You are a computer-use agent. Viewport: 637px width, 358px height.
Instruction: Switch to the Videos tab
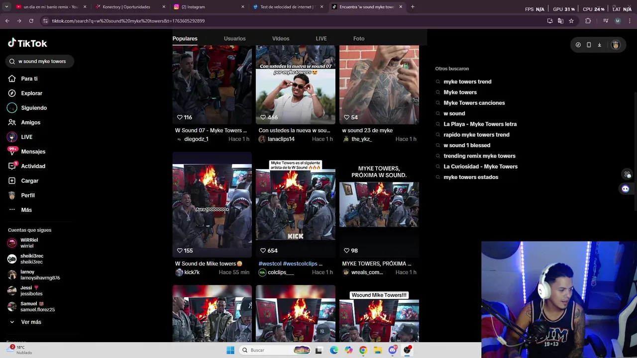coord(281,38)
